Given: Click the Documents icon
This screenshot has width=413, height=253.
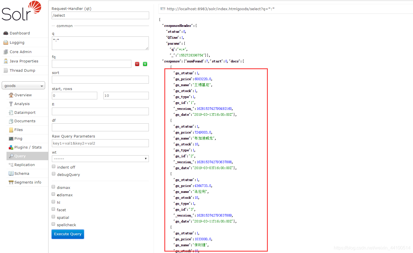Looking at the screenshot, I should coord(11,121).
